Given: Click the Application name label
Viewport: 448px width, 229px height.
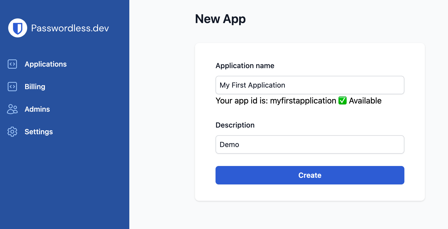Looking at the screenshot, I should 245,66.
